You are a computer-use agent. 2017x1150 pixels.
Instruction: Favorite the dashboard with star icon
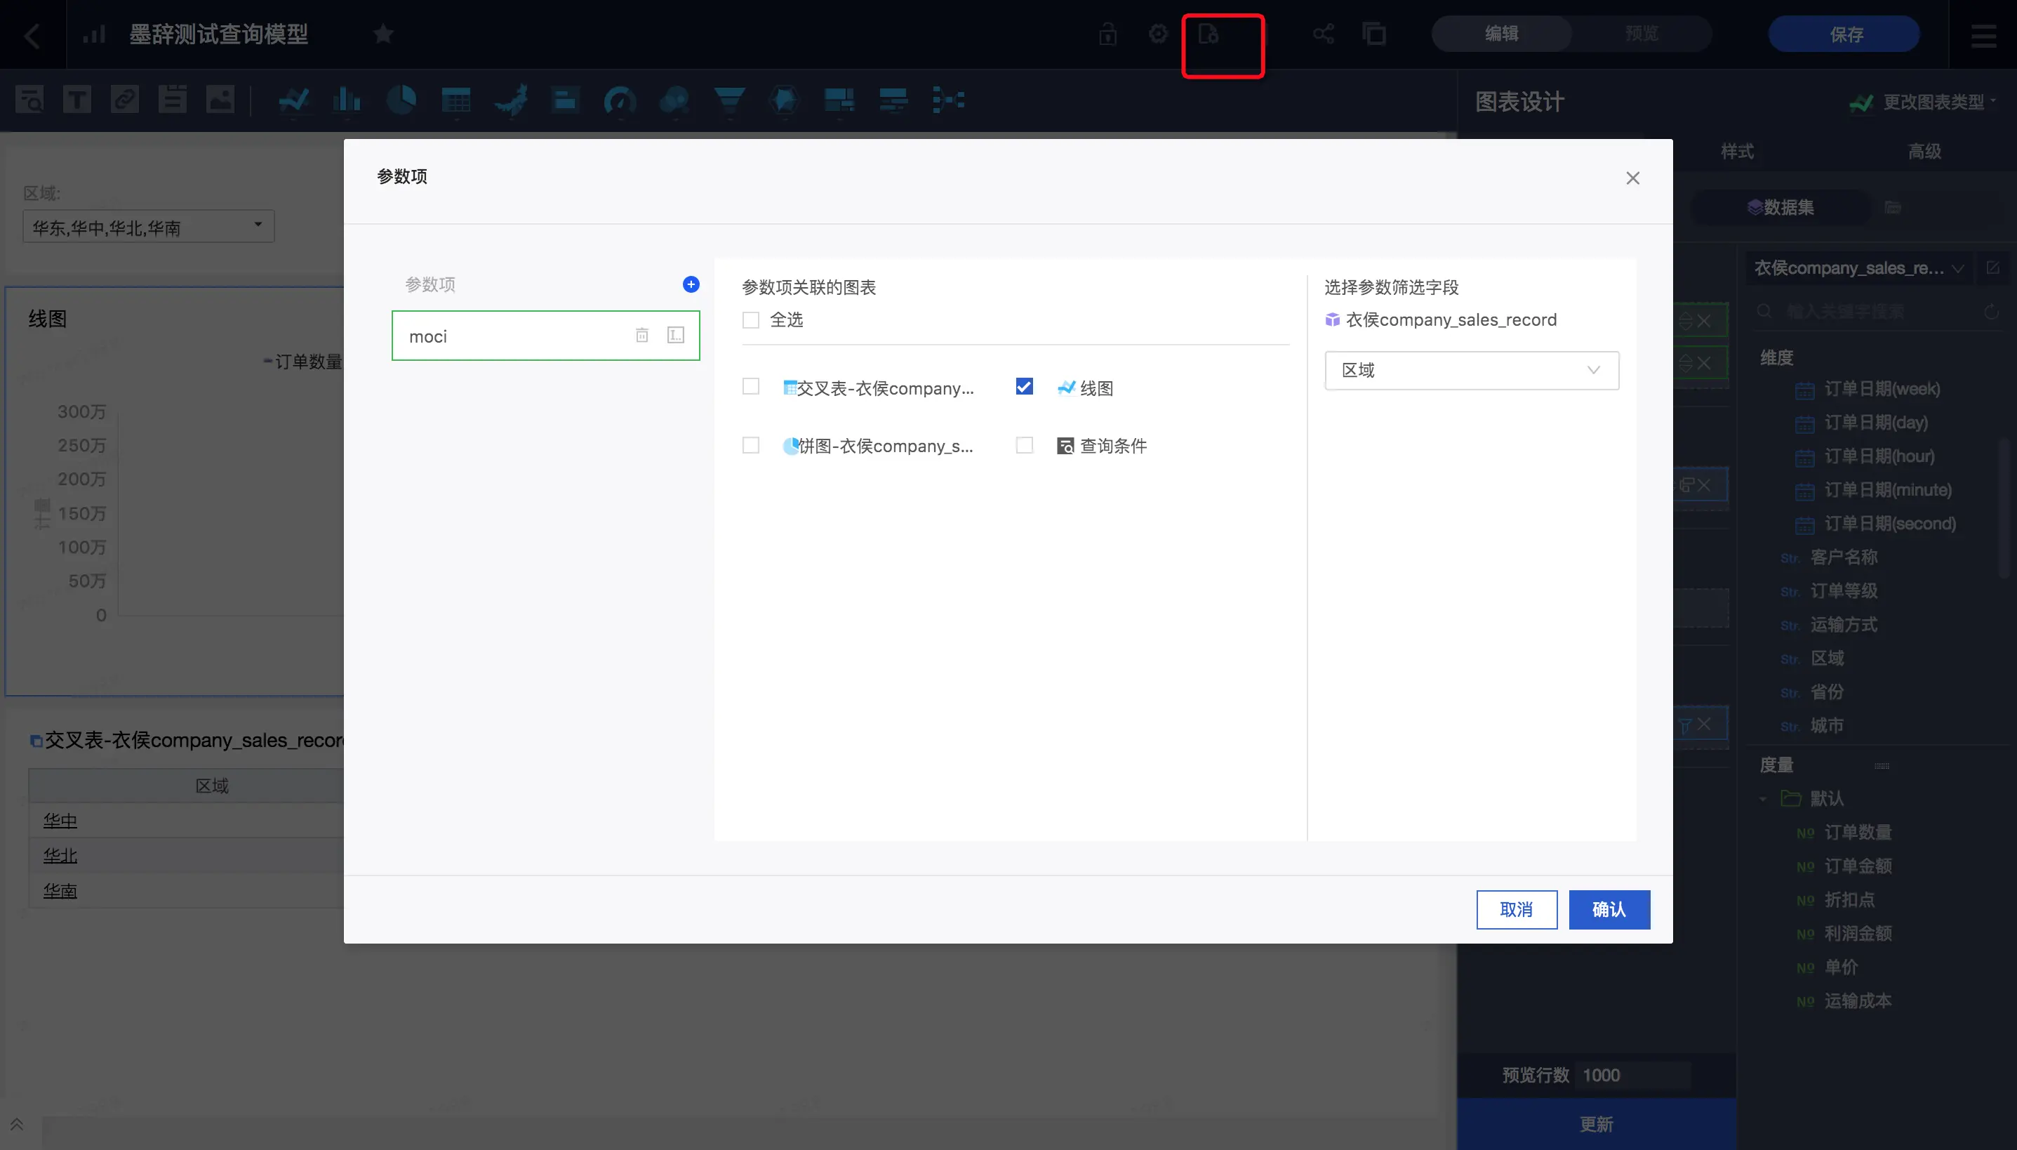coord(384,34)
